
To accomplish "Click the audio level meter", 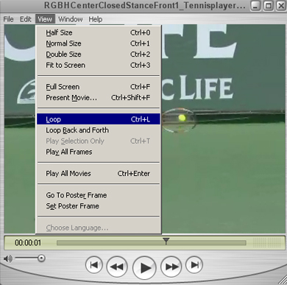I will point(266,242).
